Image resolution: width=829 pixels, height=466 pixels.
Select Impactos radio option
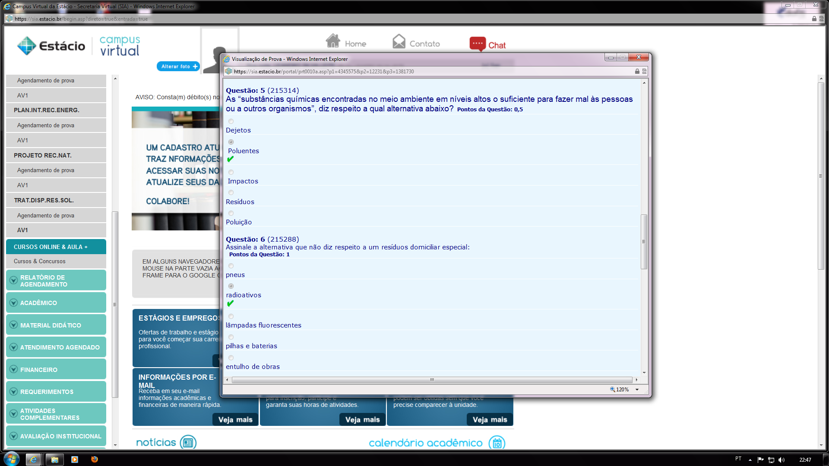tap(231, 172)
